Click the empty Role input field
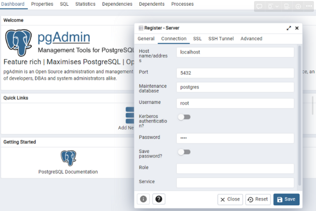This screenshot has height=211, width=316. coord(235,169)
